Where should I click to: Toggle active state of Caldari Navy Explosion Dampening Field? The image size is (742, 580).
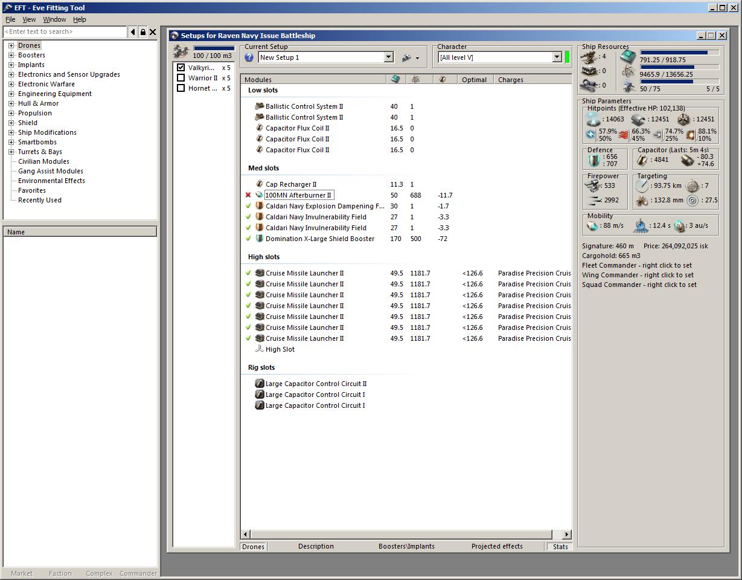tap(248, 206)
